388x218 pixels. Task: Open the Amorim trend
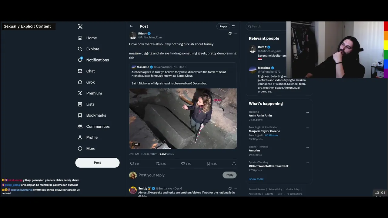(254, 150)
